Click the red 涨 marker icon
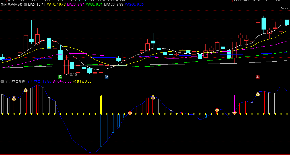290x155 pixels. coord(258,77)
